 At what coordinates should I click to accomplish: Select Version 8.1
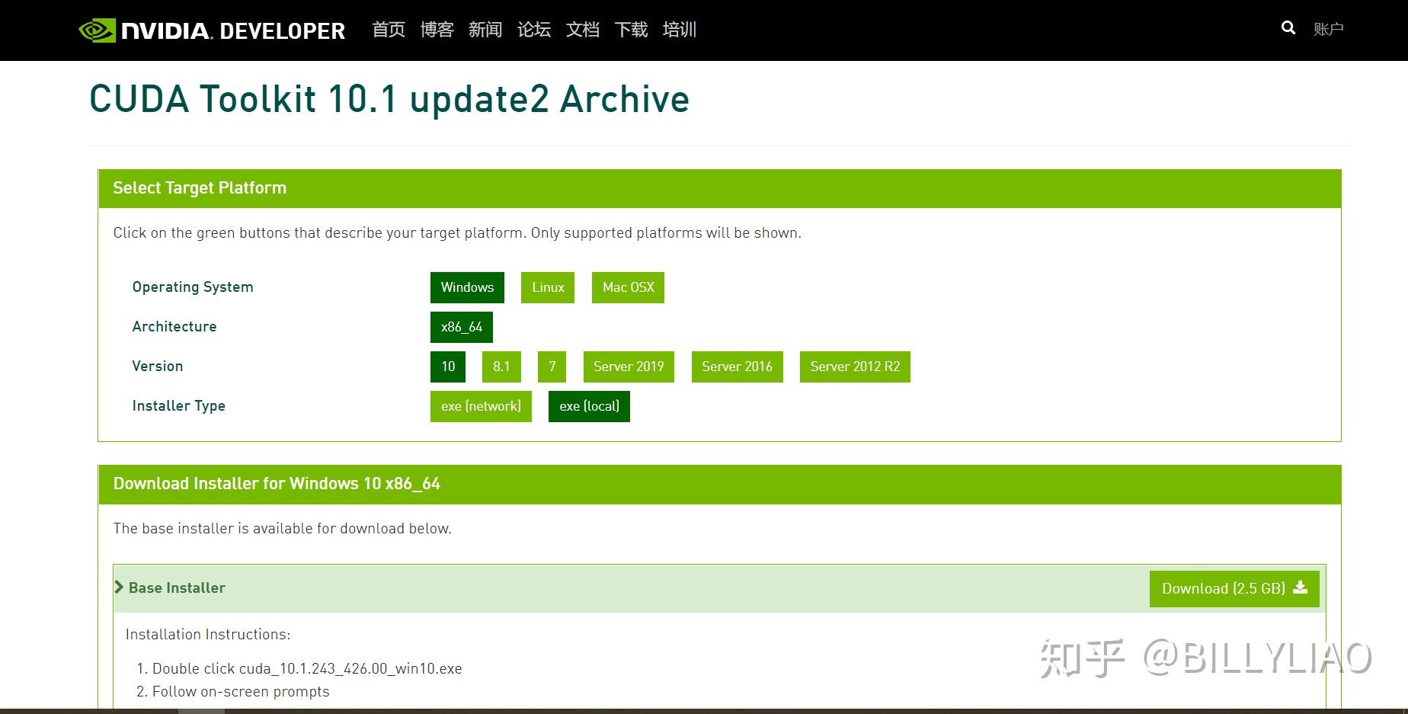[x=501, y=367]
